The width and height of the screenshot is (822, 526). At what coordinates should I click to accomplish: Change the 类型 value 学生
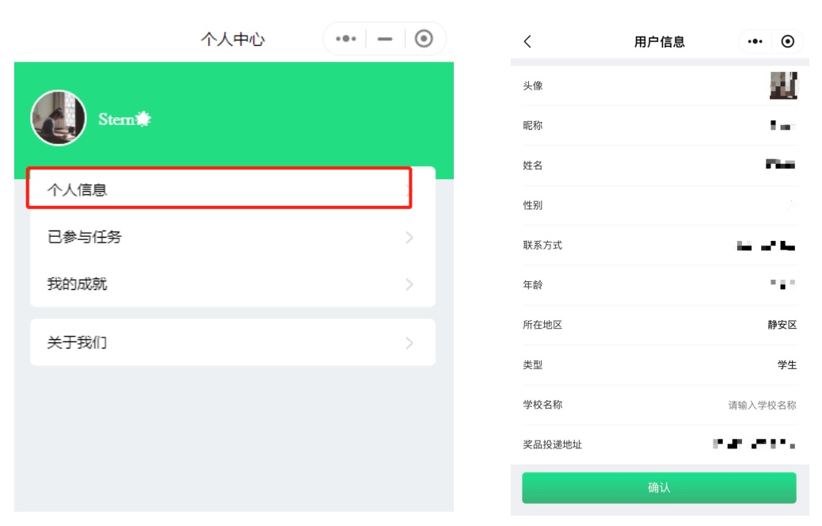tap(787, 365)
